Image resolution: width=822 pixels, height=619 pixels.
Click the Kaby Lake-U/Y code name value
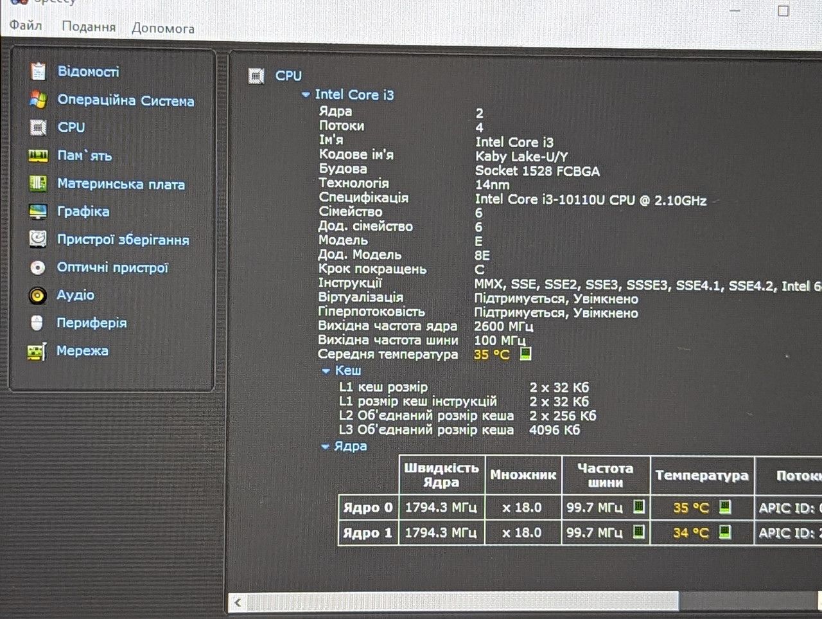coord(521,156)
